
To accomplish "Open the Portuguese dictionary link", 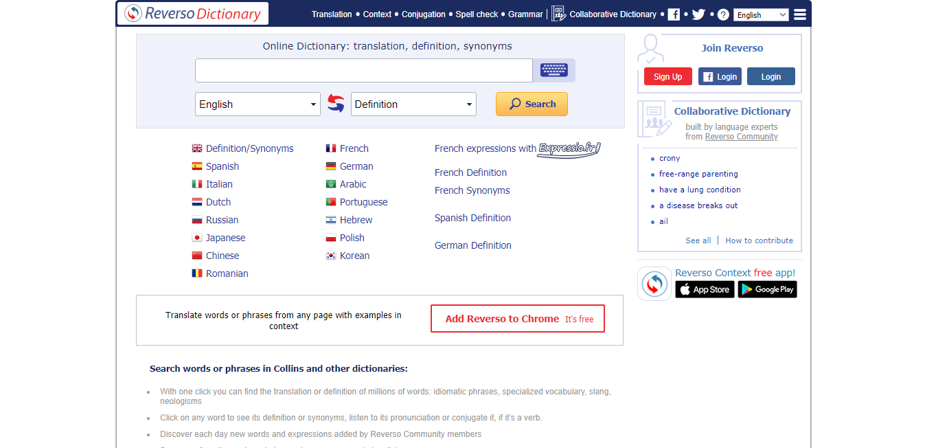I will click(364, 202).
